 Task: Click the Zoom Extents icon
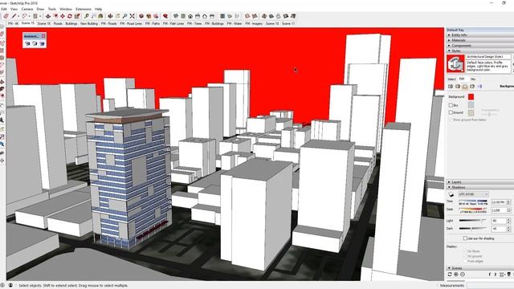point(132,16)
